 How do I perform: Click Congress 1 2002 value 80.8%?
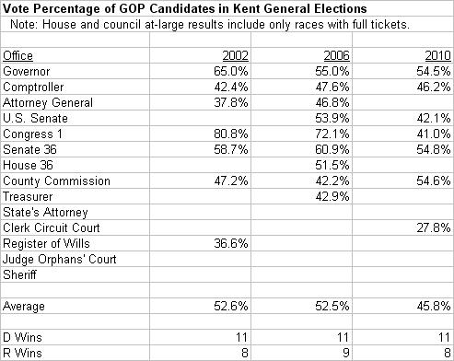point(231,134)
